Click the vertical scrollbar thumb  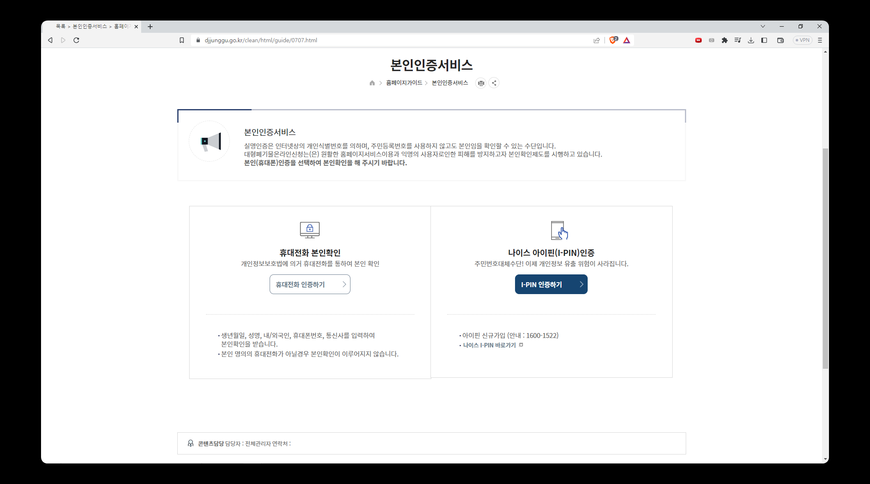pos(825,258)
